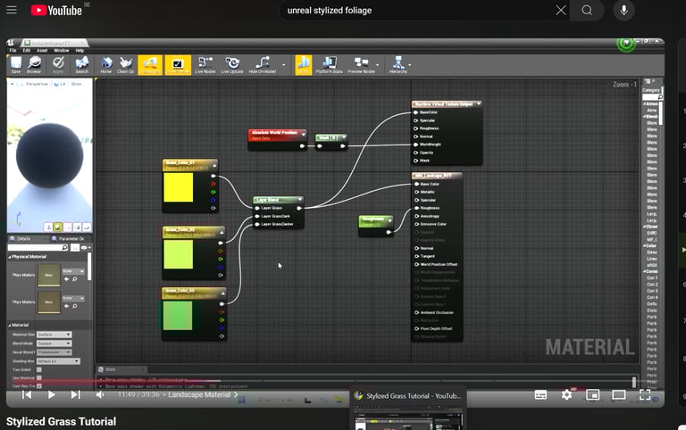
Task: Click the YouTube search magnifier button
Action: pos(587,11)
